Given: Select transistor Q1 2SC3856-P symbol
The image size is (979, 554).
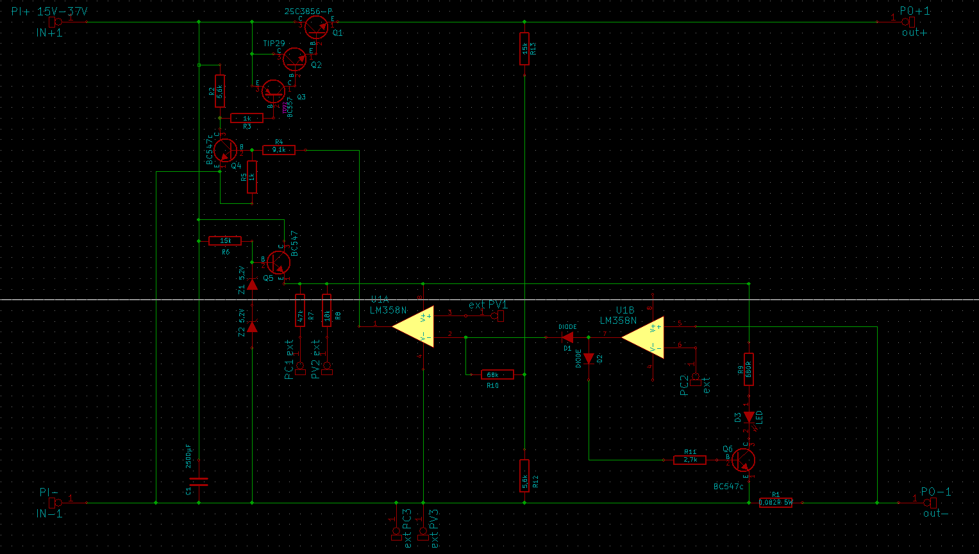Looking at the screenshot, I should coord(317,27).
